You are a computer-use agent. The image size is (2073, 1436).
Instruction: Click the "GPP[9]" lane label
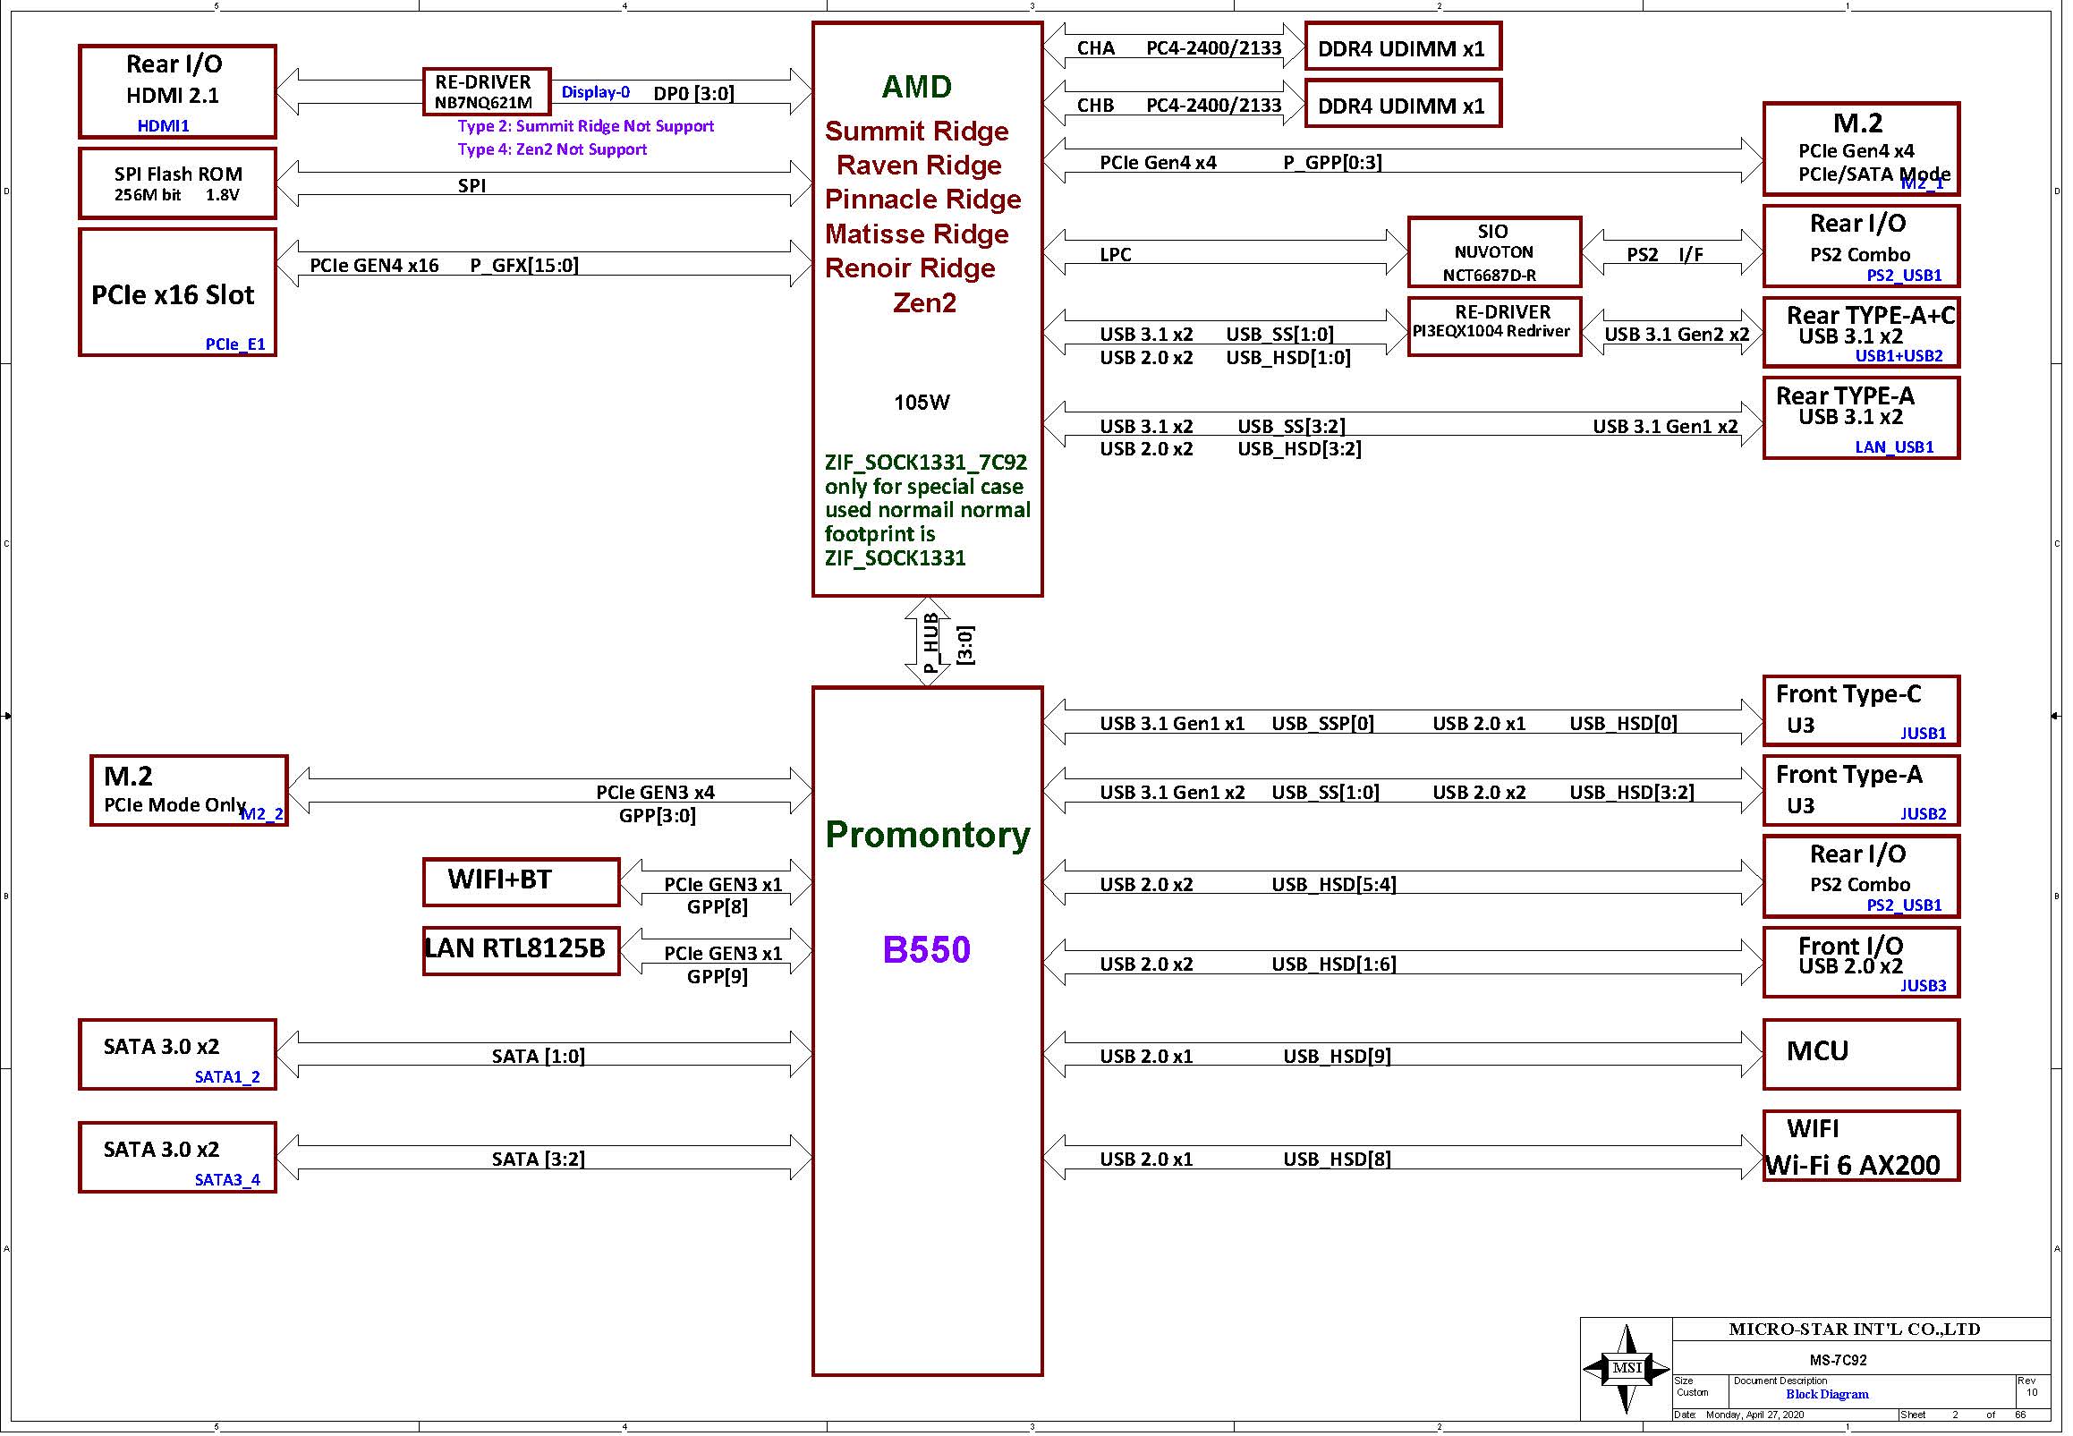[x=717, y=976]
